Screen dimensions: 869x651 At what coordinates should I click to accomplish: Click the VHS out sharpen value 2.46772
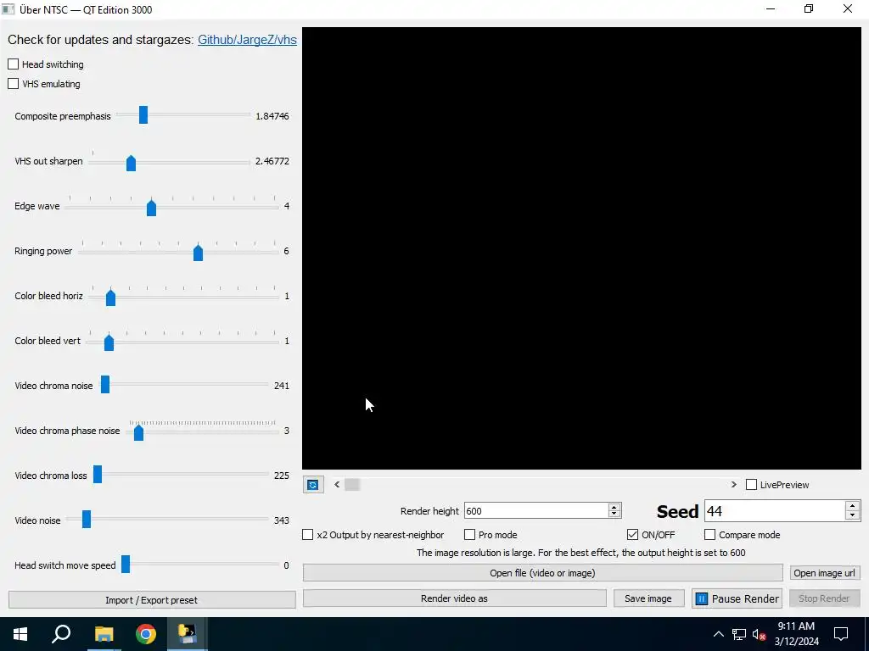coord(272,161)
